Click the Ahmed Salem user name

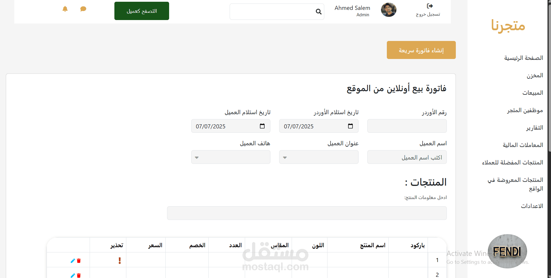(x=352, y=8)
